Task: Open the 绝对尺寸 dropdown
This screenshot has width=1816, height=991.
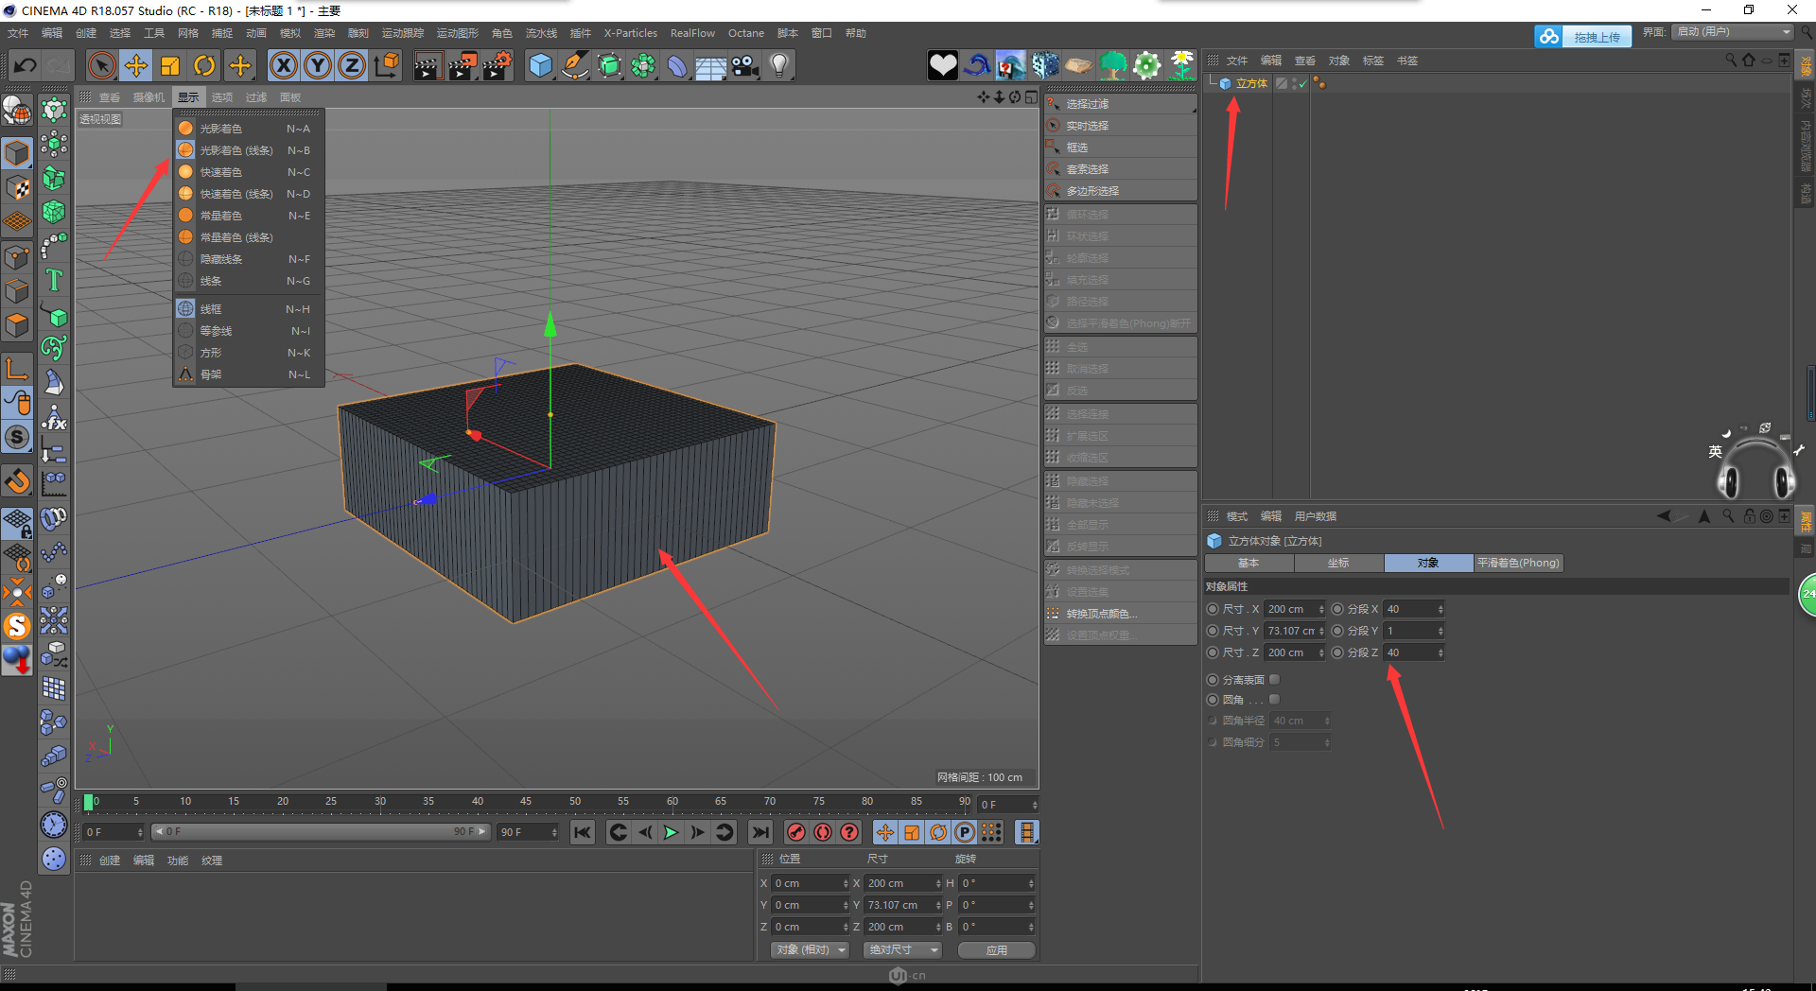Action: point(903,949)
